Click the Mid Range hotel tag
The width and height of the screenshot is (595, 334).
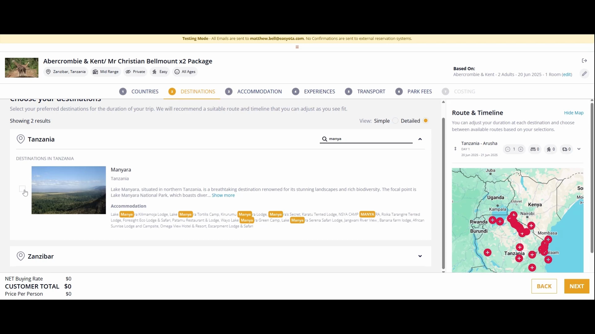click(106, 72)
